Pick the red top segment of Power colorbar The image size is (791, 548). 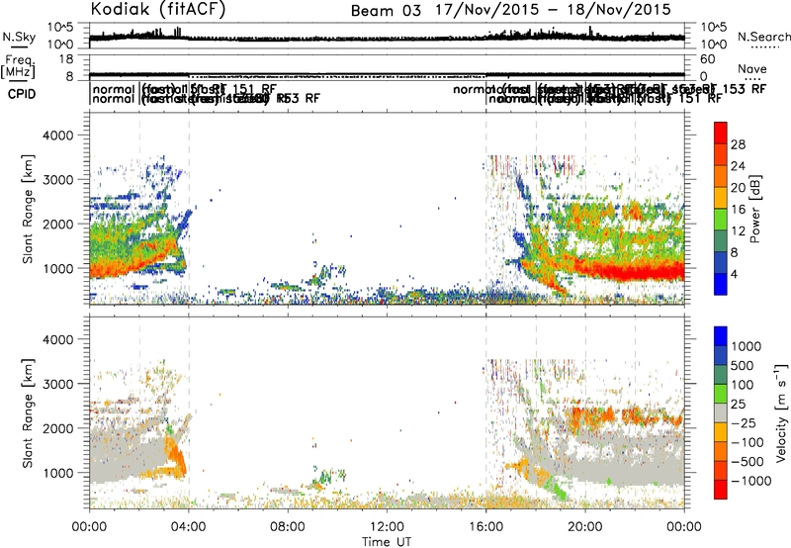click(x=721, y=134)
